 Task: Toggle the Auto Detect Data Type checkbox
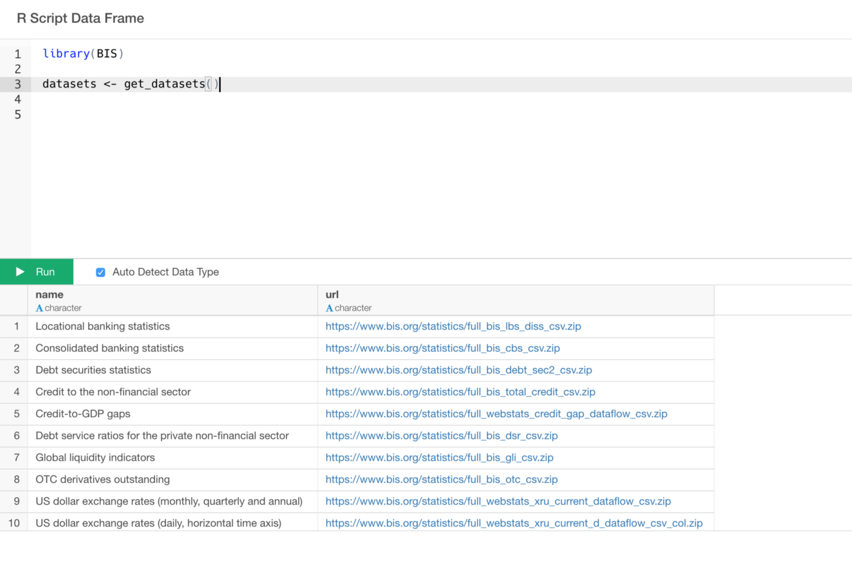[x=100, y=272]
